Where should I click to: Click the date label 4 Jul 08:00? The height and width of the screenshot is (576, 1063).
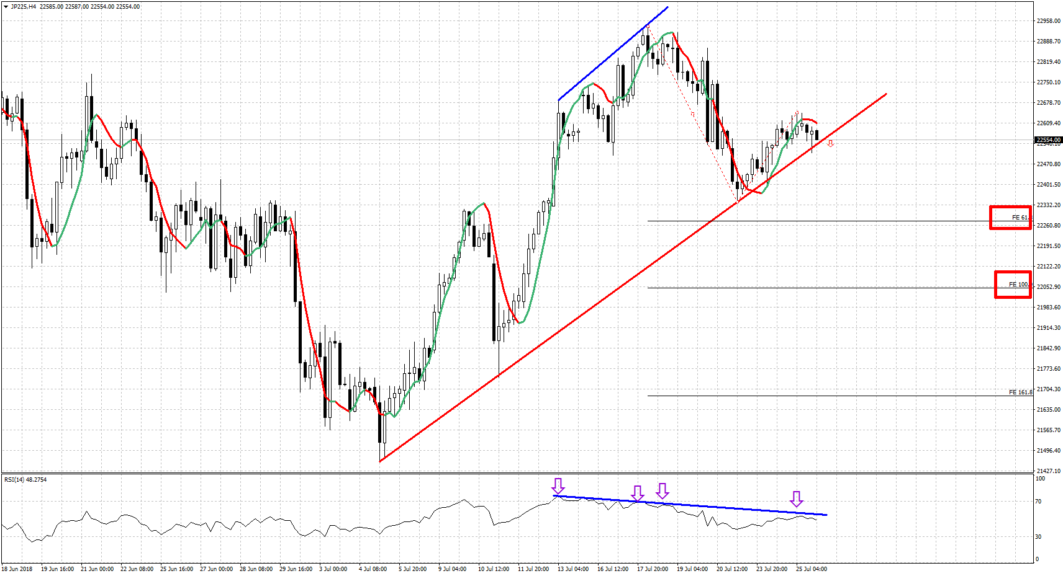tap(373, 569)
